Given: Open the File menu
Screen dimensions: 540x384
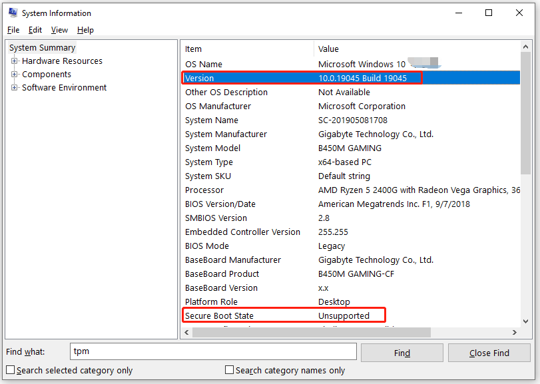Looking at the screenshot, I should [x=13, y=30].
